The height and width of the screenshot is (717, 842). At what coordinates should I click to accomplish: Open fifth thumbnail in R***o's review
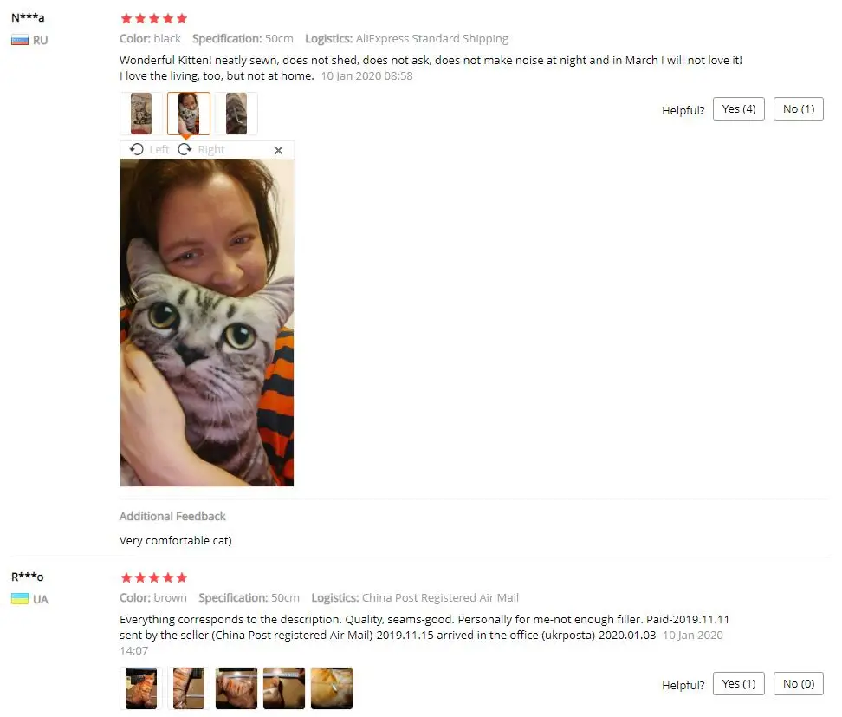[332, 688]
